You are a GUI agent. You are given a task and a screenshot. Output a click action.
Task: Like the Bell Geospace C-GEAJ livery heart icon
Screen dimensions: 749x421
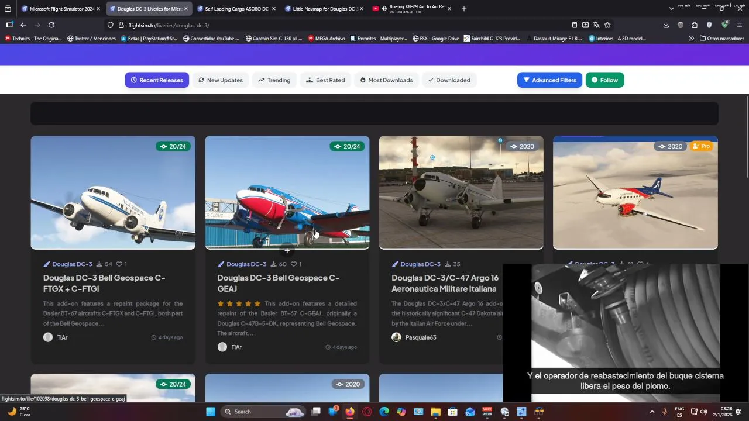pos(294,264)
